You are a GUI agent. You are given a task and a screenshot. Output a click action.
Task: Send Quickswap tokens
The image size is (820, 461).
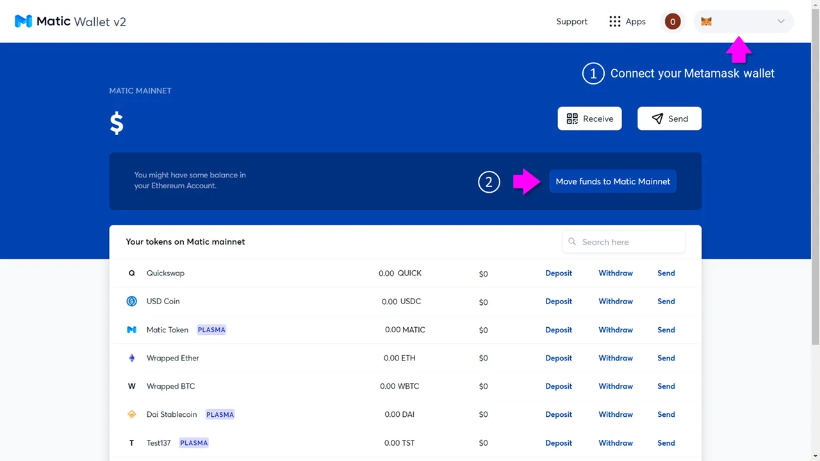666,273
